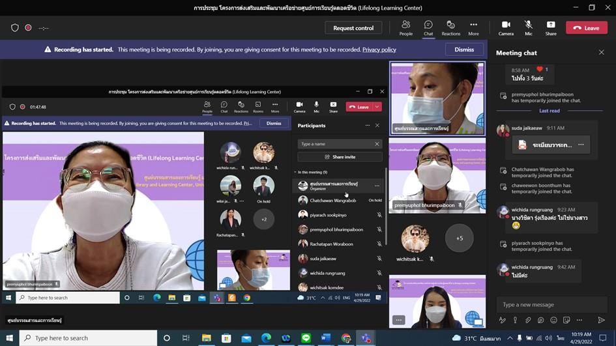The height and width of the screenshot is (346, 616).
Task: Click Share invite in the Participants panel
Action: pos(340,156)
